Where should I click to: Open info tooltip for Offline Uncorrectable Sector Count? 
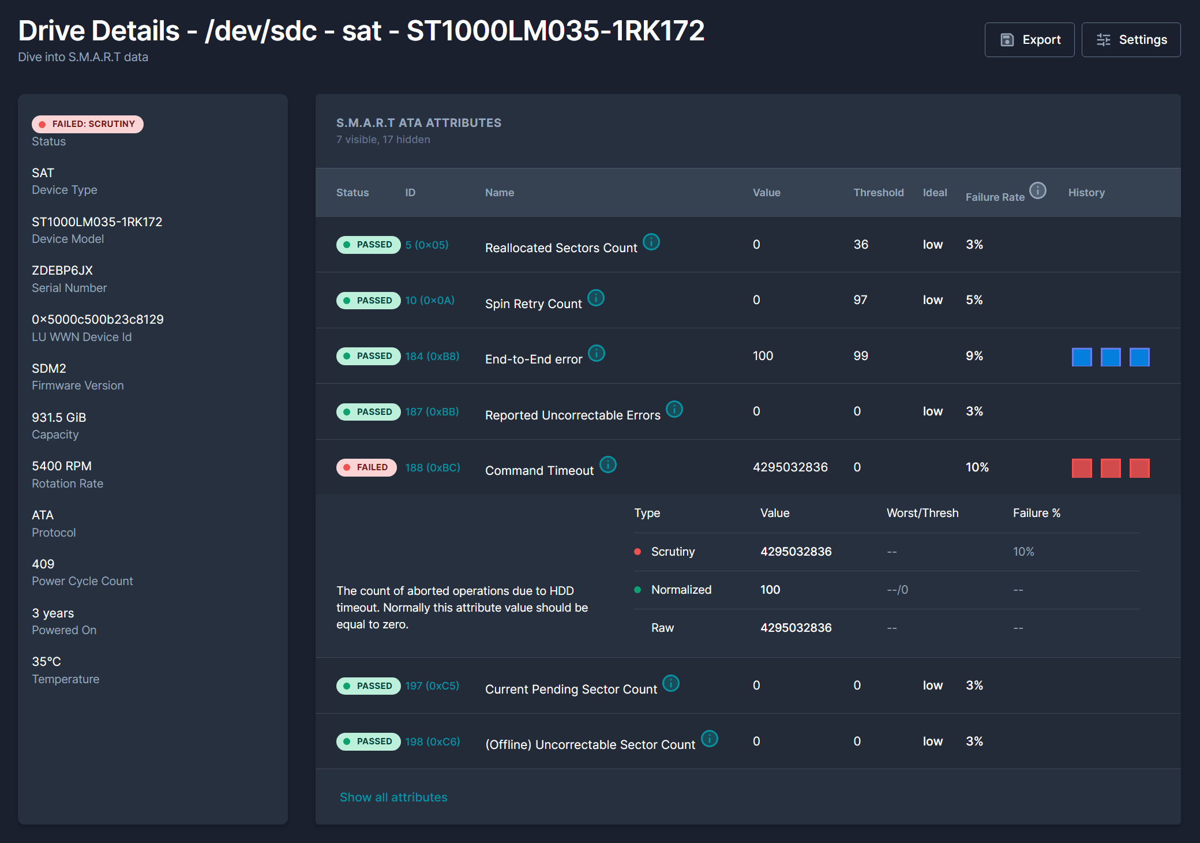coord(710,739)
